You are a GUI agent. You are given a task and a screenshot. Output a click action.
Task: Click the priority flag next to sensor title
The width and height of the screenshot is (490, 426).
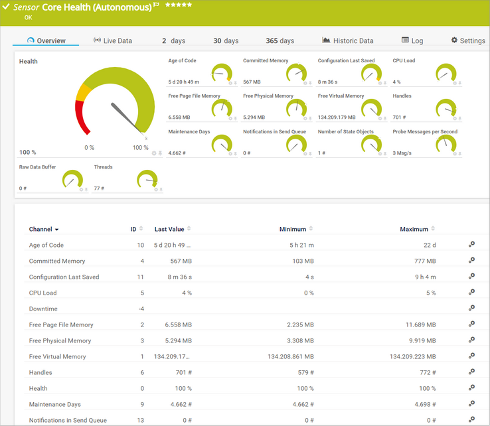click(156, 5)
